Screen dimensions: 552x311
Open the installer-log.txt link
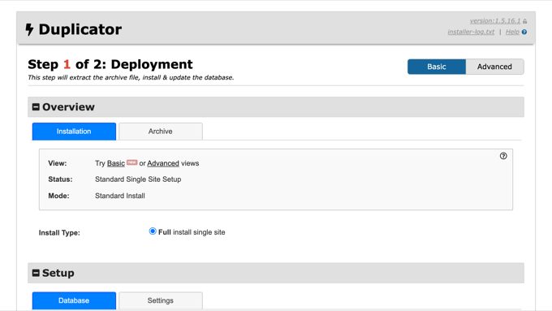[471, 32]
